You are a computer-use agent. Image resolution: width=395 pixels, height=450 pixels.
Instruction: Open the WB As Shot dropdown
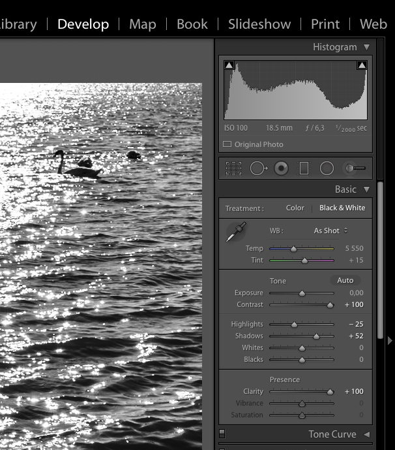pos(330,231)
